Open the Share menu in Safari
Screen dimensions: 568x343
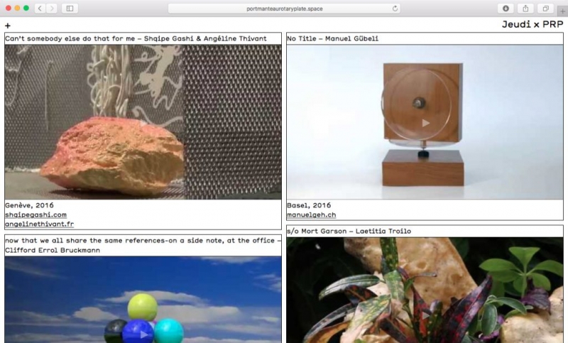pos(526,9)
